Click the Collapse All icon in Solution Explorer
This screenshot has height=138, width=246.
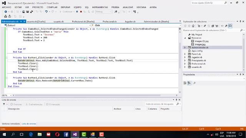(x=213, y=26)
